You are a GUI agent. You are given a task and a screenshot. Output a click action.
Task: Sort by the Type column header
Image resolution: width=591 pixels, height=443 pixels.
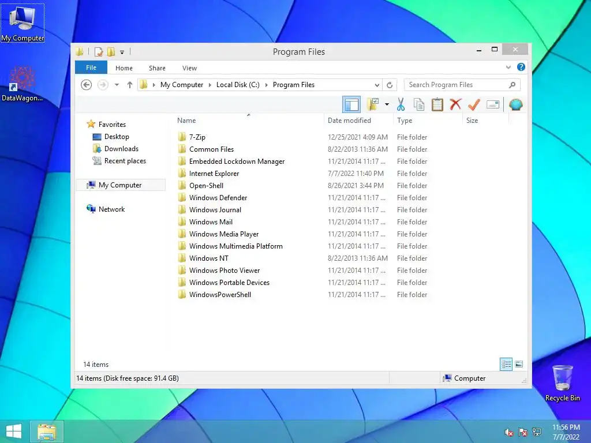[x=428, y=120]
